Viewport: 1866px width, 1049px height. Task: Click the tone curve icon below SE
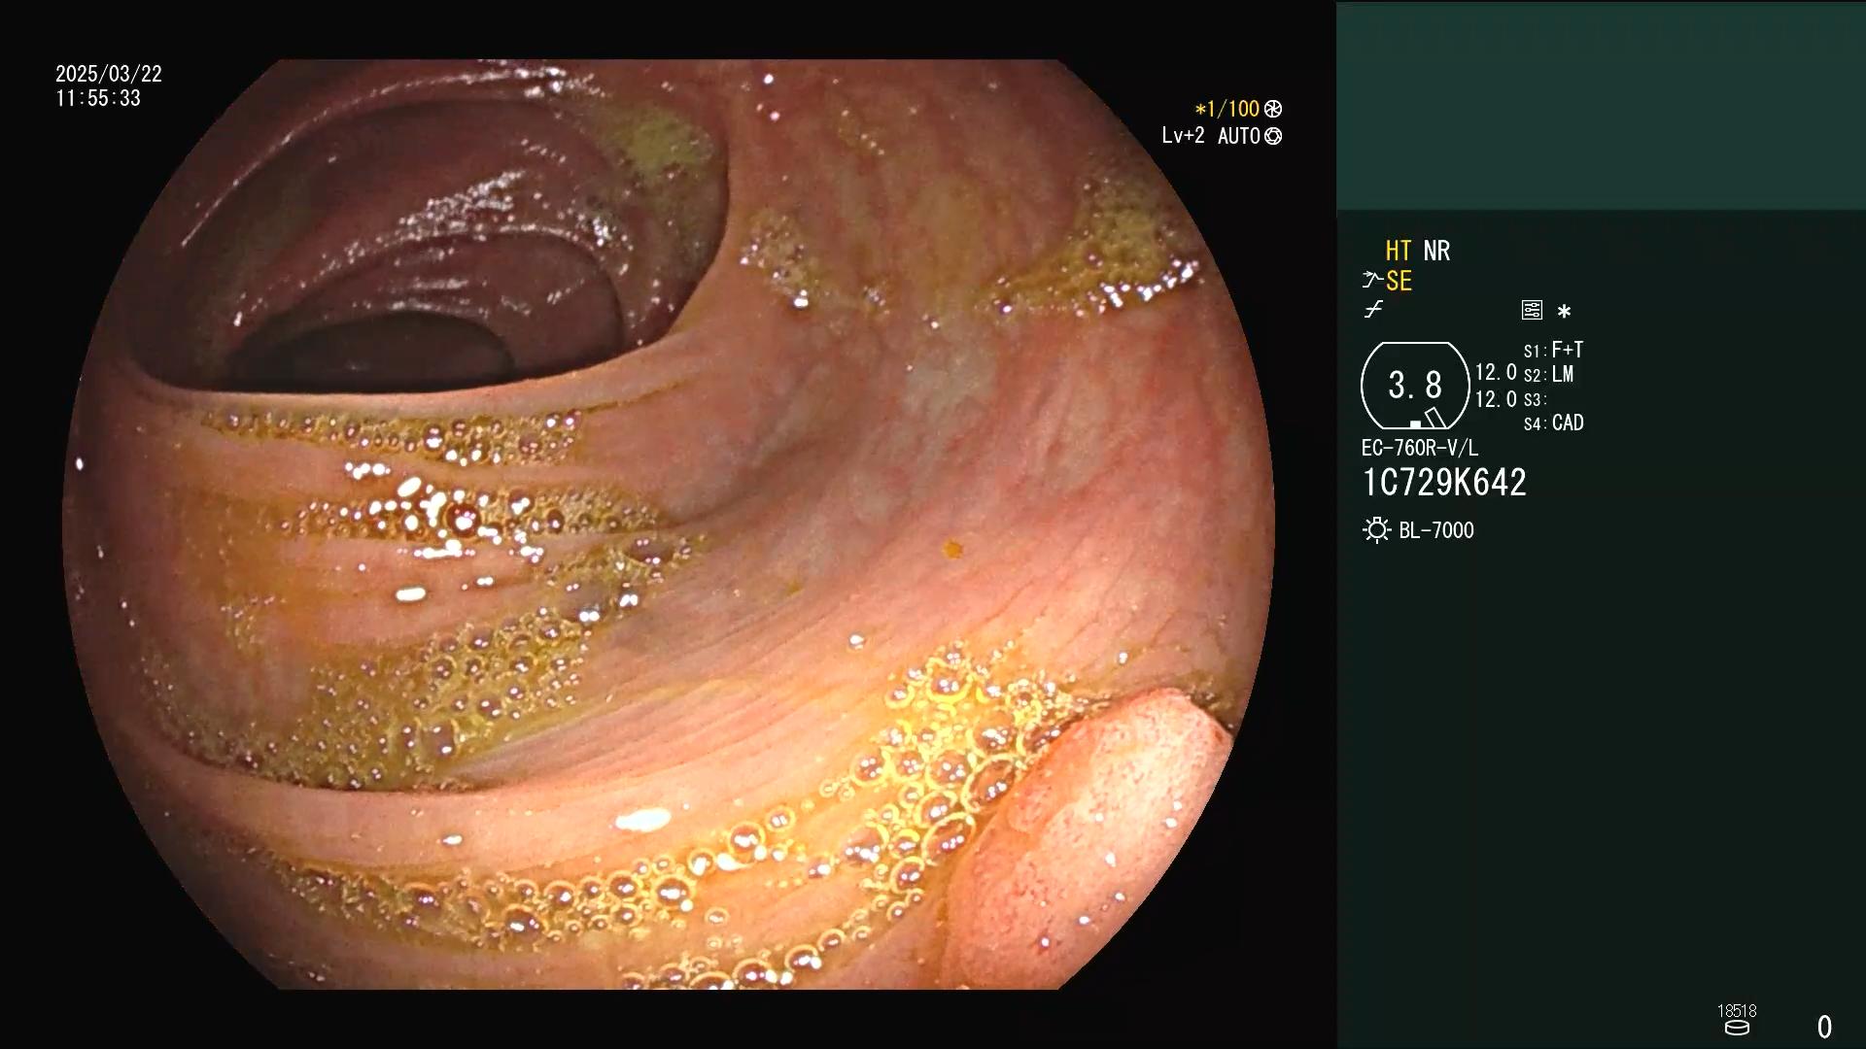click(x=1372, y=310)
